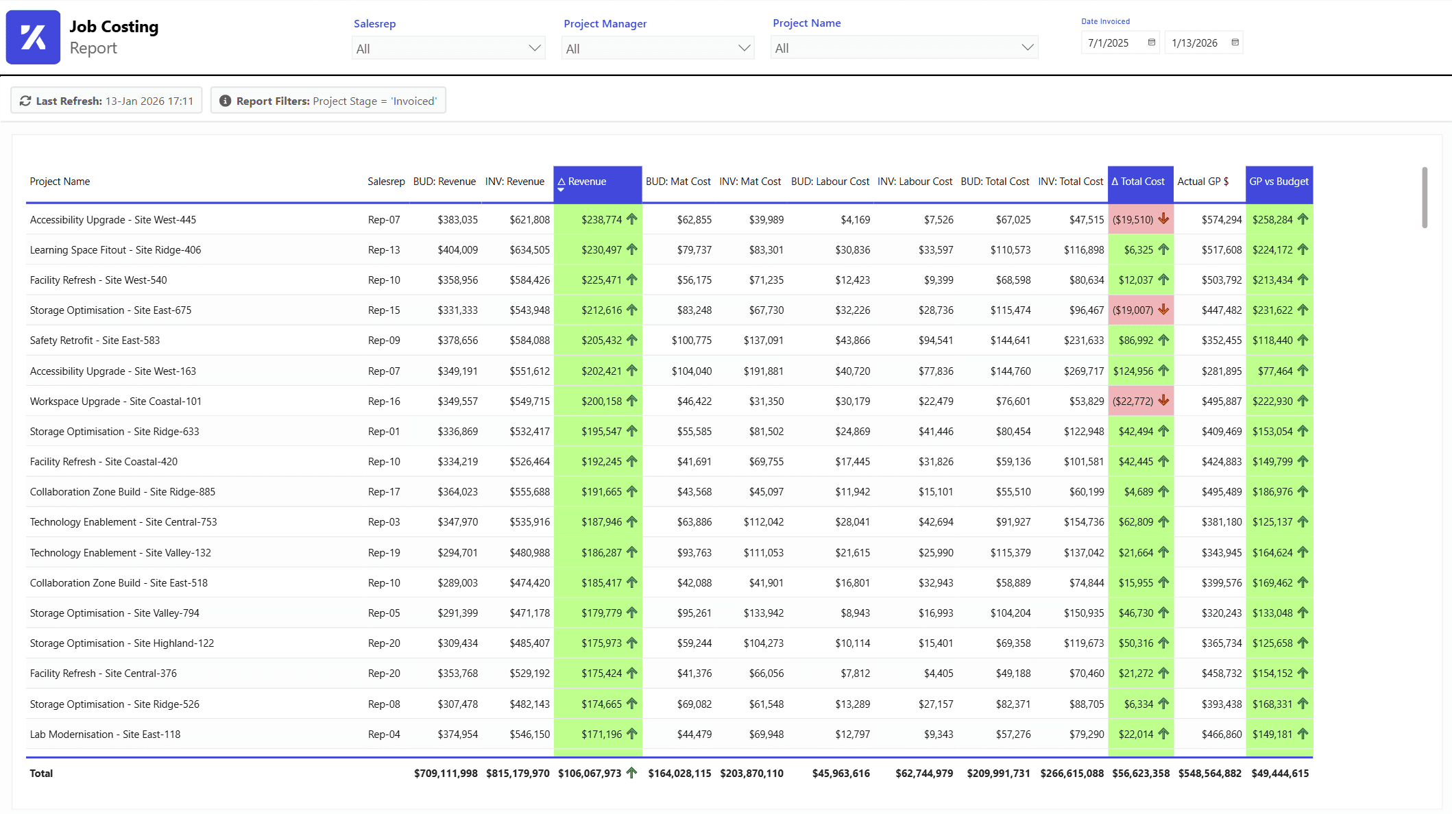This screenshot has height=814, width=1452.
Task: Click the green up arrow beside $238,774
Action: pyautogui.click(x=632, y=219)
